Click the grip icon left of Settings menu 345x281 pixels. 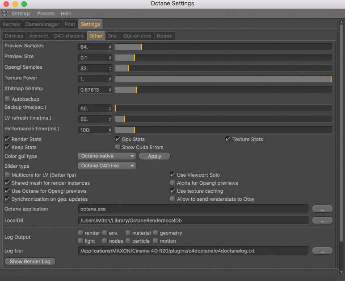(5, 14)
